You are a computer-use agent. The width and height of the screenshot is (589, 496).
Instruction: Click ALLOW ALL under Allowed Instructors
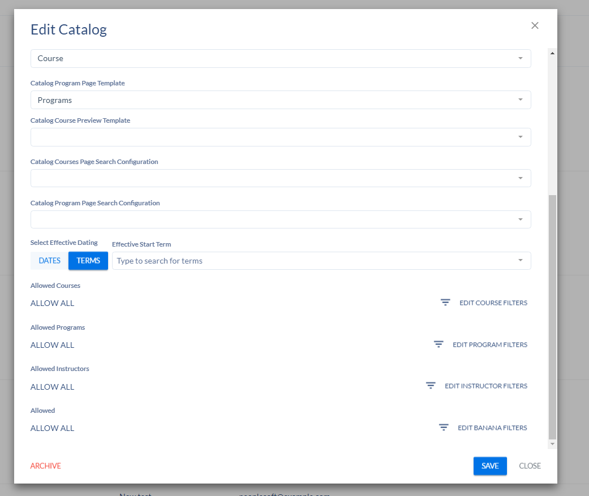click(x=52, y=387)
